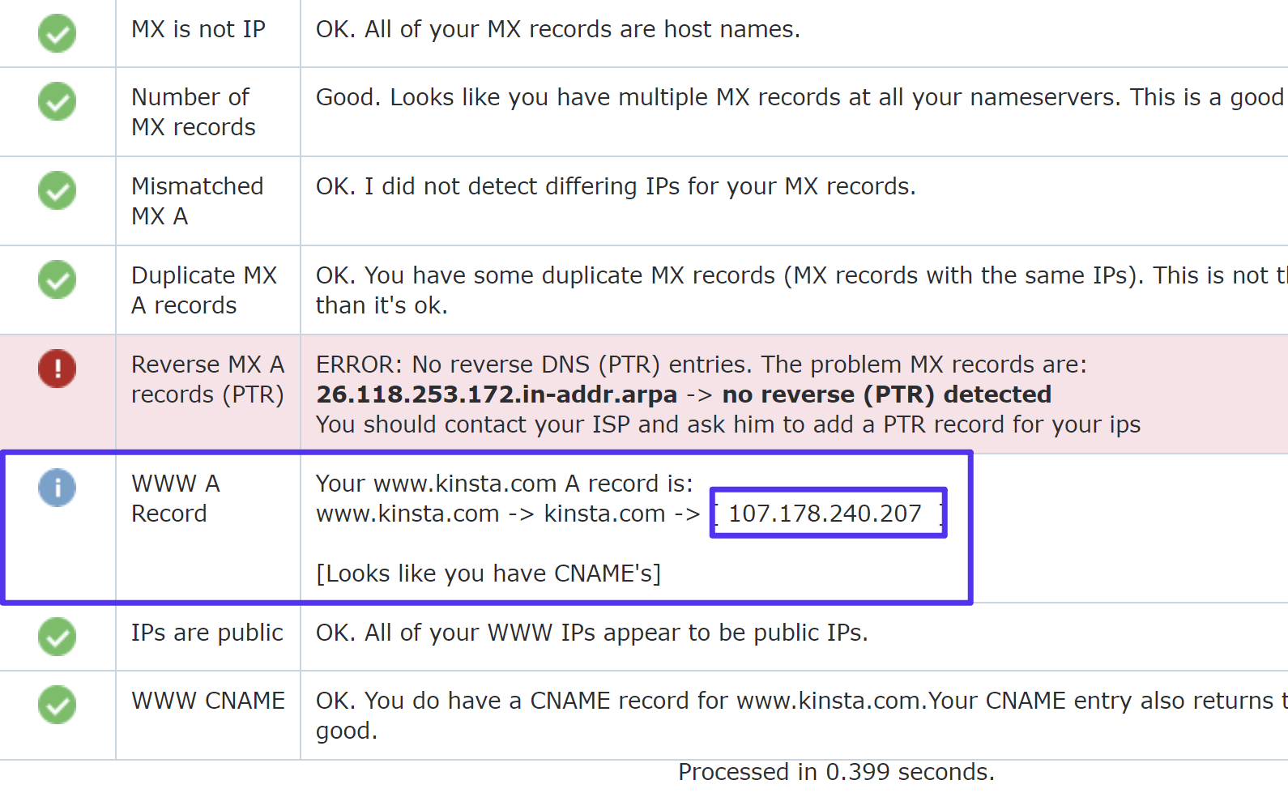
Task: Click the 'Looks like you have CNAME's' note
Action: [x=488, y=573]
